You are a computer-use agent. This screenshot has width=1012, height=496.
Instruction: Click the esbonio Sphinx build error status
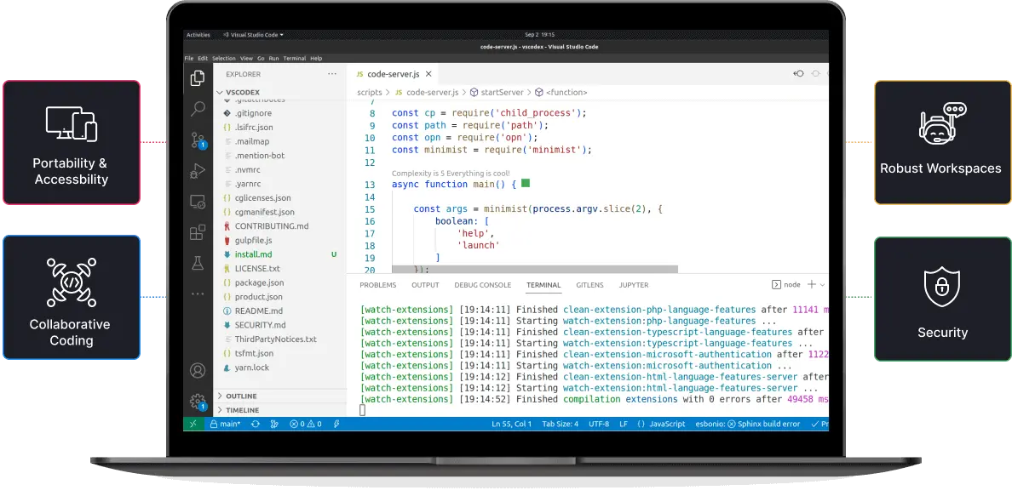(x=747, y=424)
